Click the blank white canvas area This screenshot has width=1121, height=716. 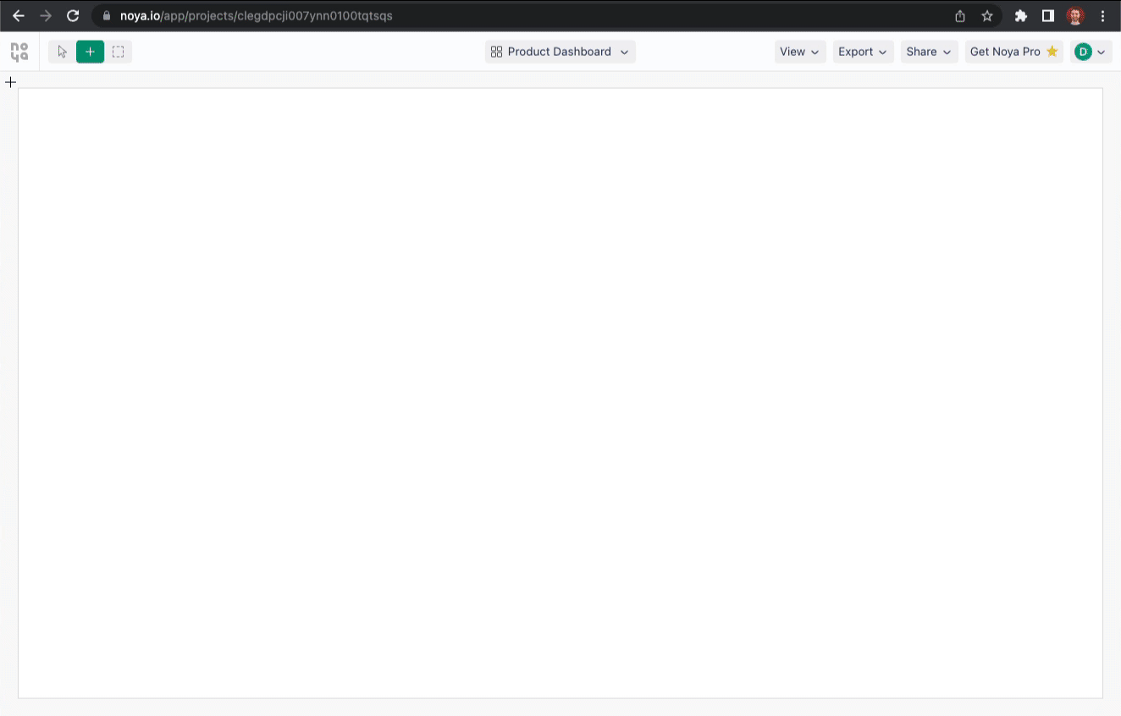click(560, 393)
